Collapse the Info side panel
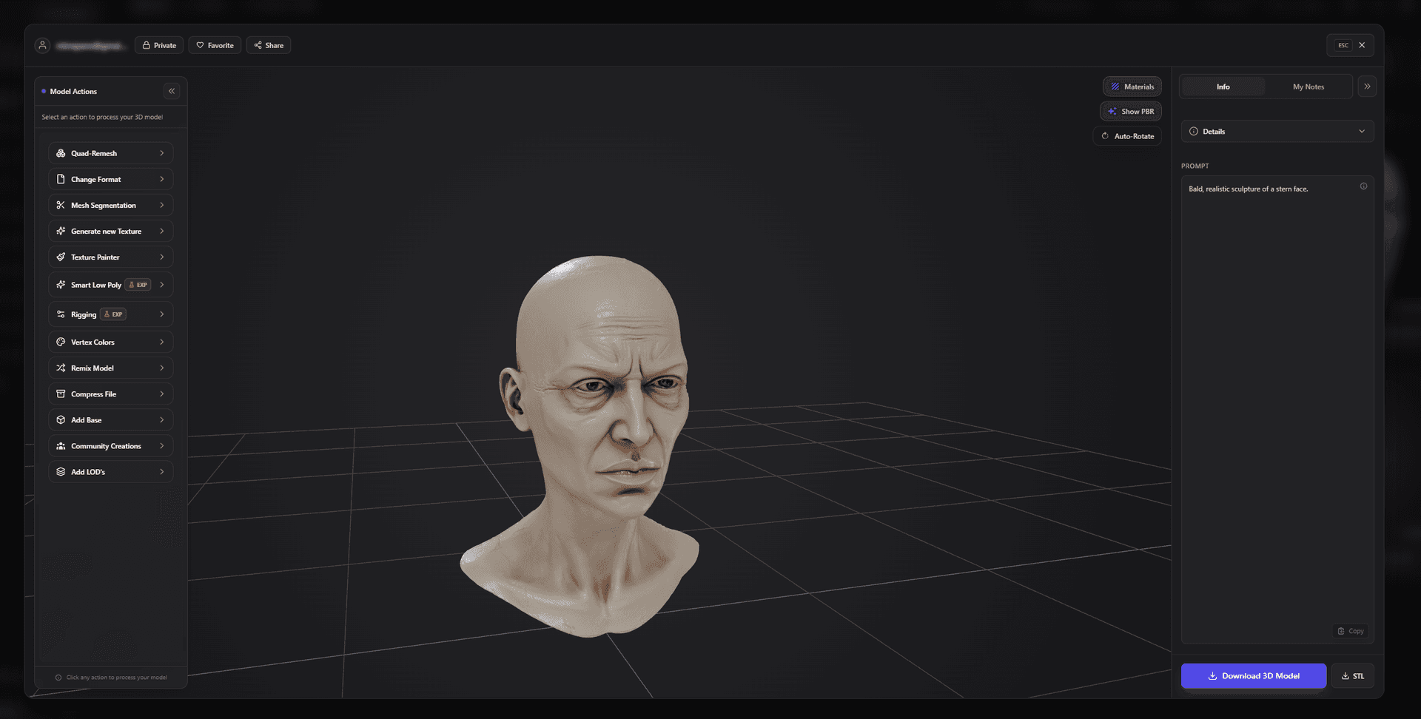 (x=1367, y=87)
